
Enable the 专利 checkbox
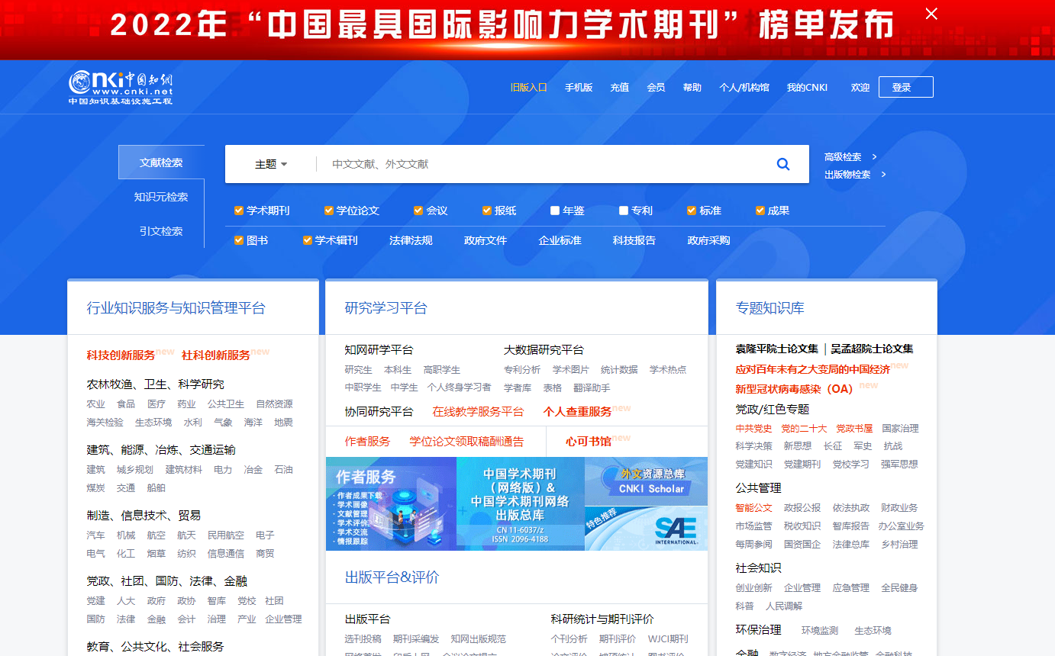pyautogui.click(x=624, y=211)
